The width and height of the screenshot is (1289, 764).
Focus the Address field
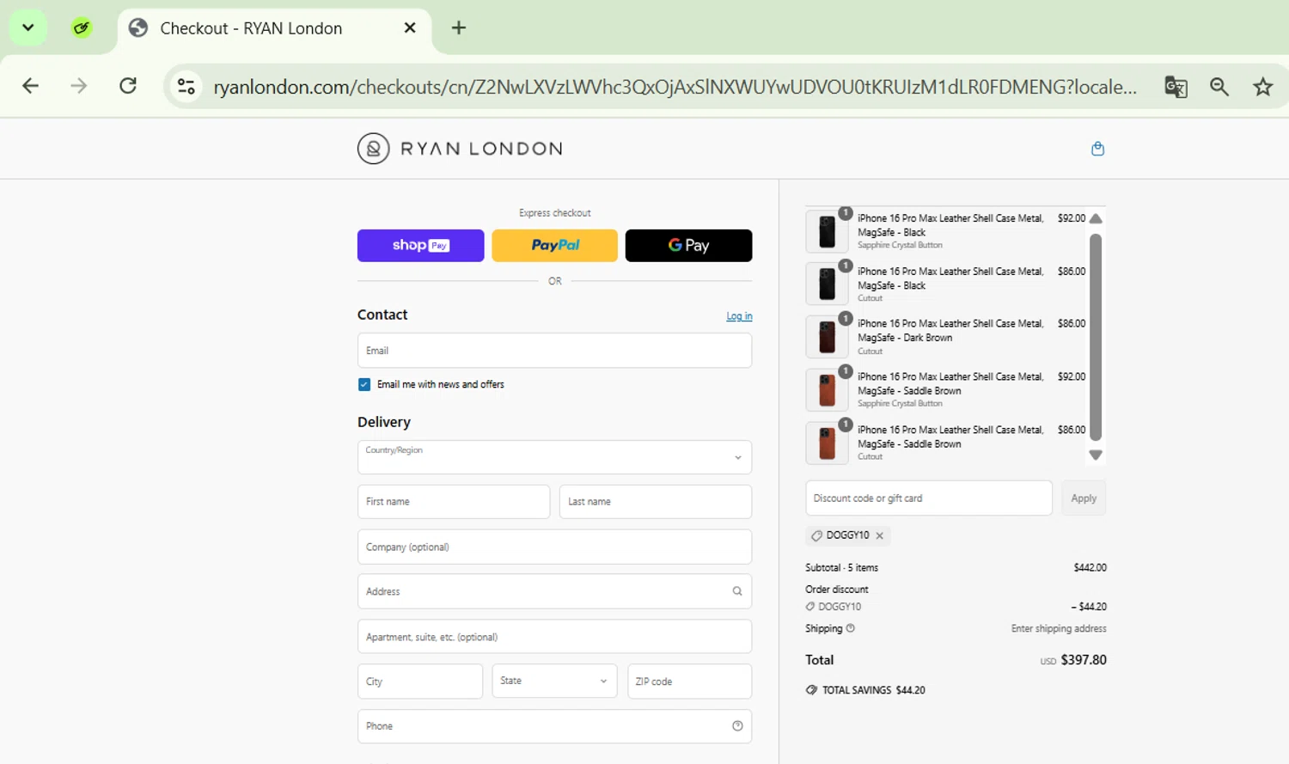tap(555, 592)
